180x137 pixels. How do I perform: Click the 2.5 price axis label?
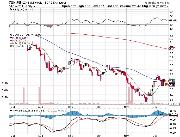click(x=171, y=65)
